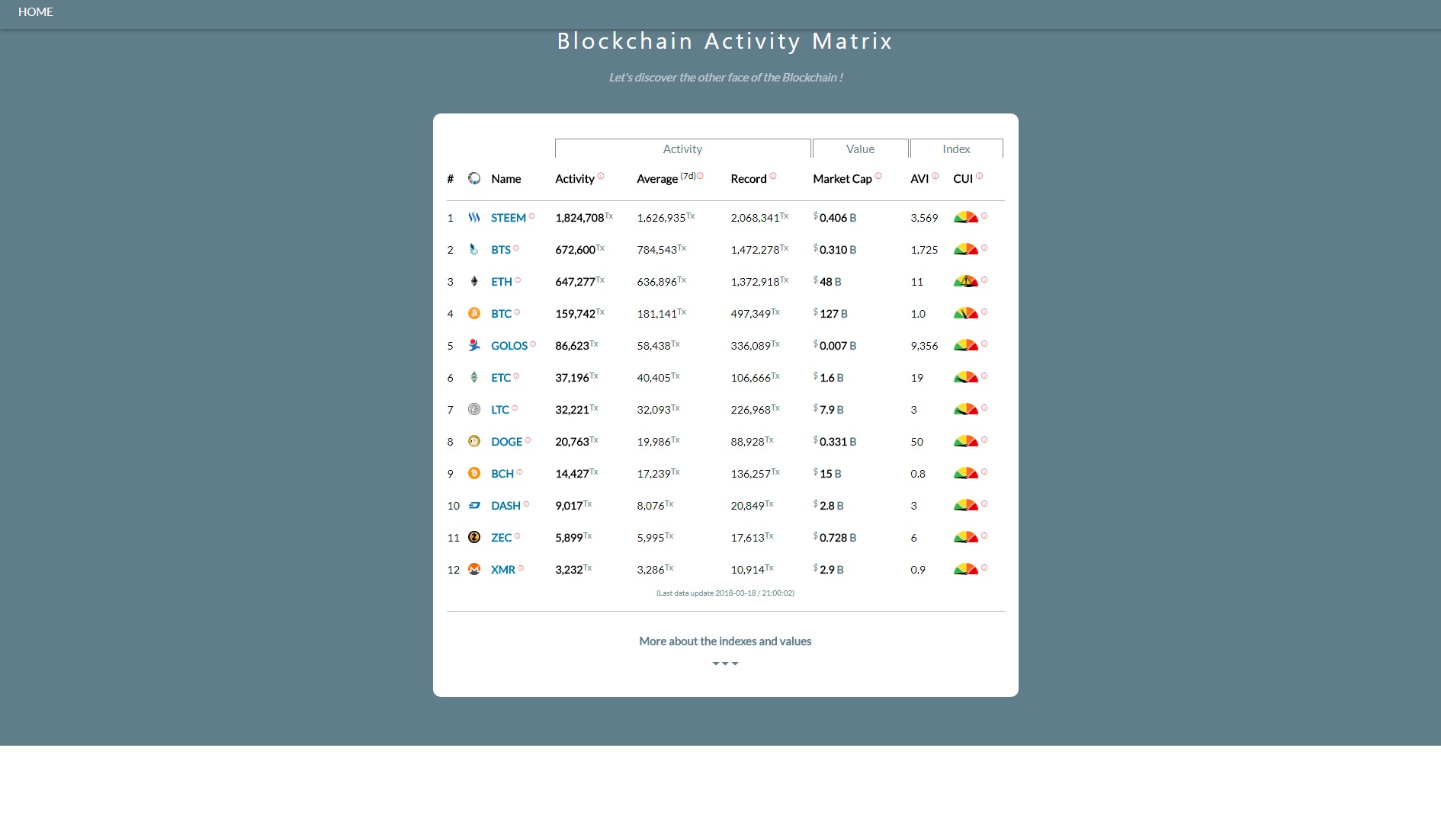Click the CUI gauge icon in DOGE row
The image size is (1441, 815).
966,441
